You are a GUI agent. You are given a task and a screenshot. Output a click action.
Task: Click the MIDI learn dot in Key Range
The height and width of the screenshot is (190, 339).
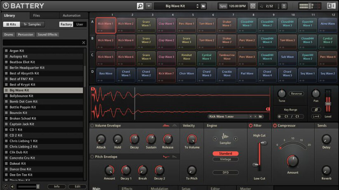280,116
